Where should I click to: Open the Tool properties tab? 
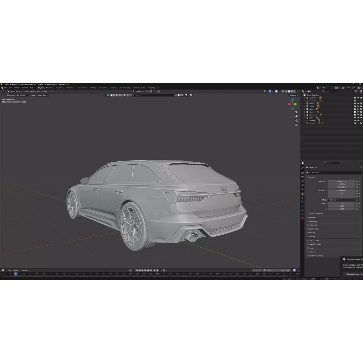click(x=302, y=168)
